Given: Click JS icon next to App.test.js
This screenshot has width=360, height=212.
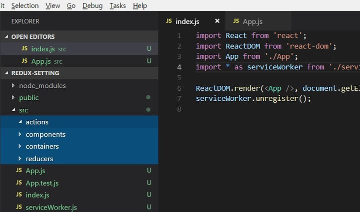Looking at the screenshot, I should (19, 183).
